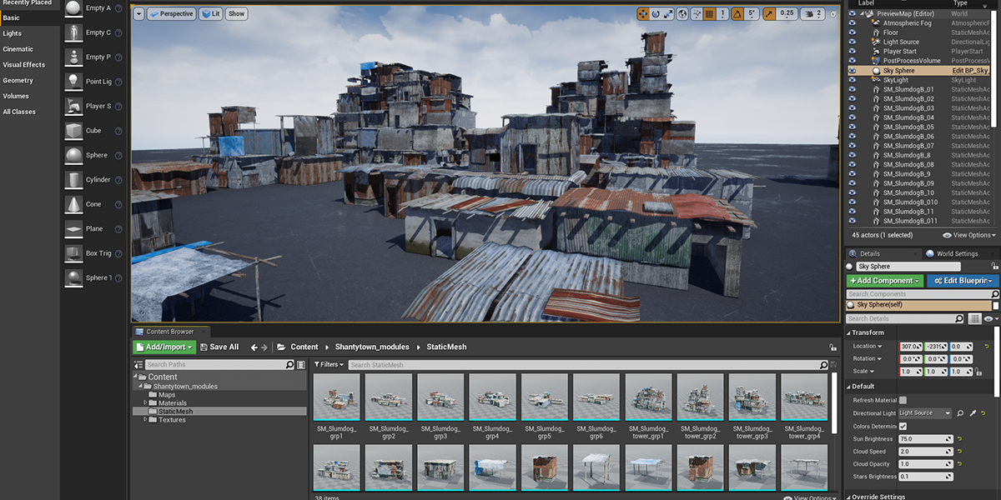Image resolution: width=1001 pixels, height=500 pixels.
Task: Uncheck the Colors Determined checkbox
Action: (903, 426)
